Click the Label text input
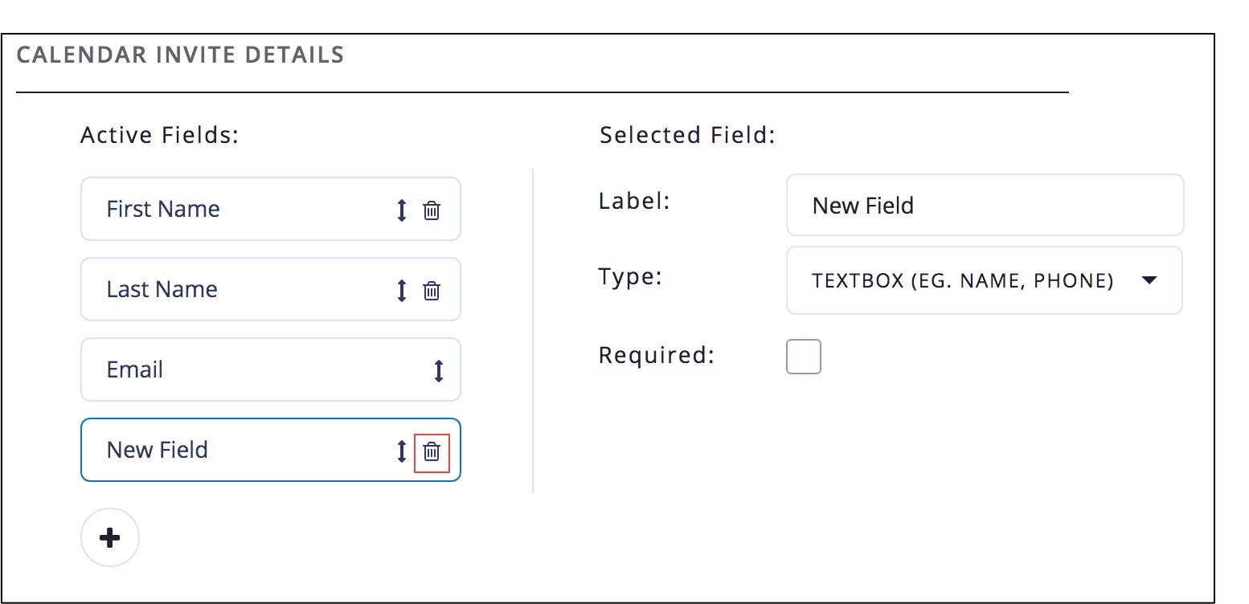Viewport: 1249px width, 604px height. tap(985, 206)
